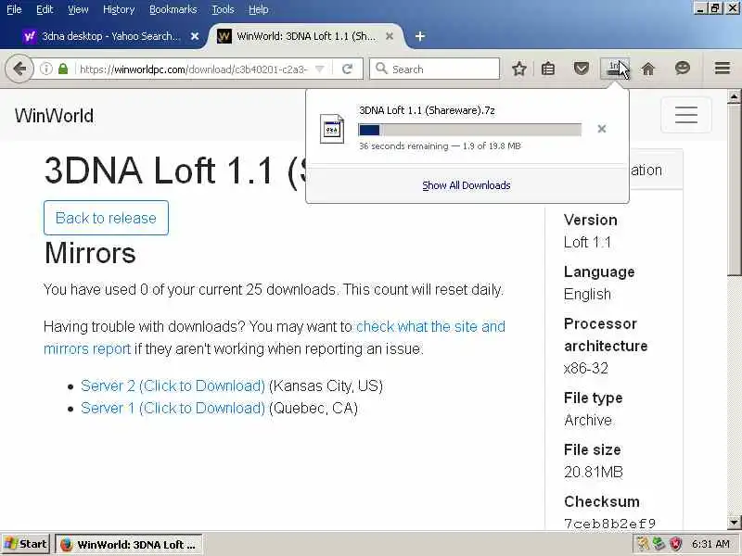The image size is (742, 556).
Task: Open check what the site and mirrors report link
Action: (275, 337)
